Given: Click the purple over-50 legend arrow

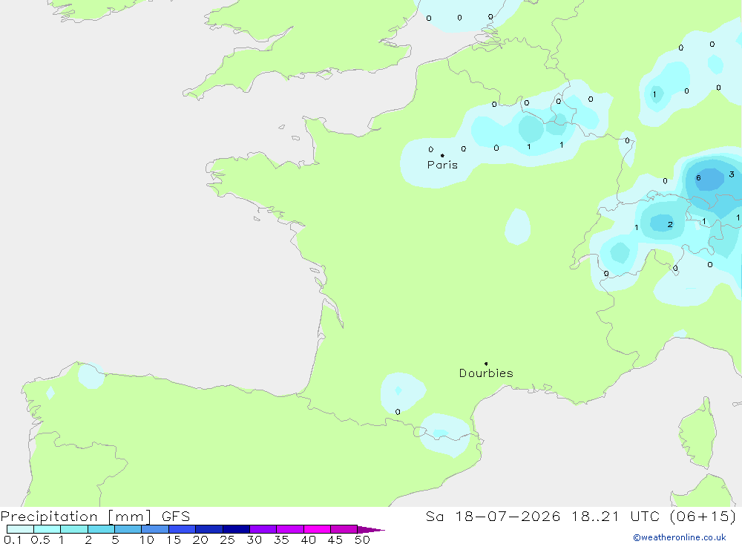Looking at the screenshot, I should tap(371, 529).
